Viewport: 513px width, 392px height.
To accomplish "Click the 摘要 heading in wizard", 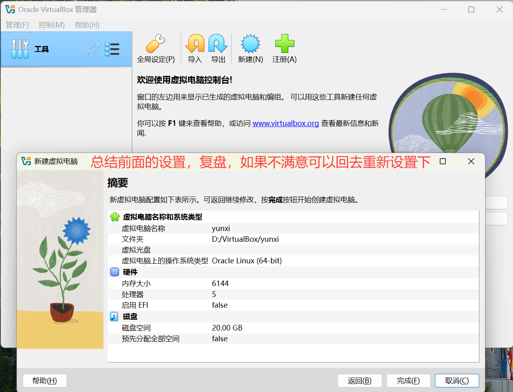I will point(118,183).
